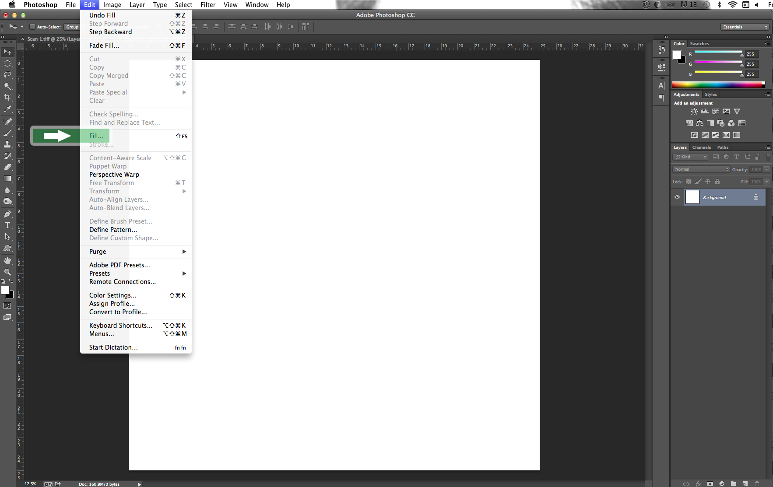This screenshot has width=773, height=487.
Task: Select the Zoom tool
Action: point(7,272)
